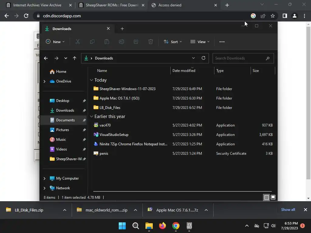Viewport: 311px width, 233px height.
Task: Click the search magnifier in Search Downloads box
Action: pyautogui.click(x=268, y=58)
